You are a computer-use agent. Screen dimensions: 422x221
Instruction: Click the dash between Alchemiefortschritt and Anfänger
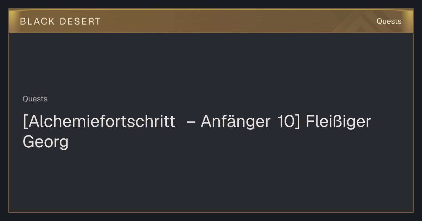pos(191,123)
